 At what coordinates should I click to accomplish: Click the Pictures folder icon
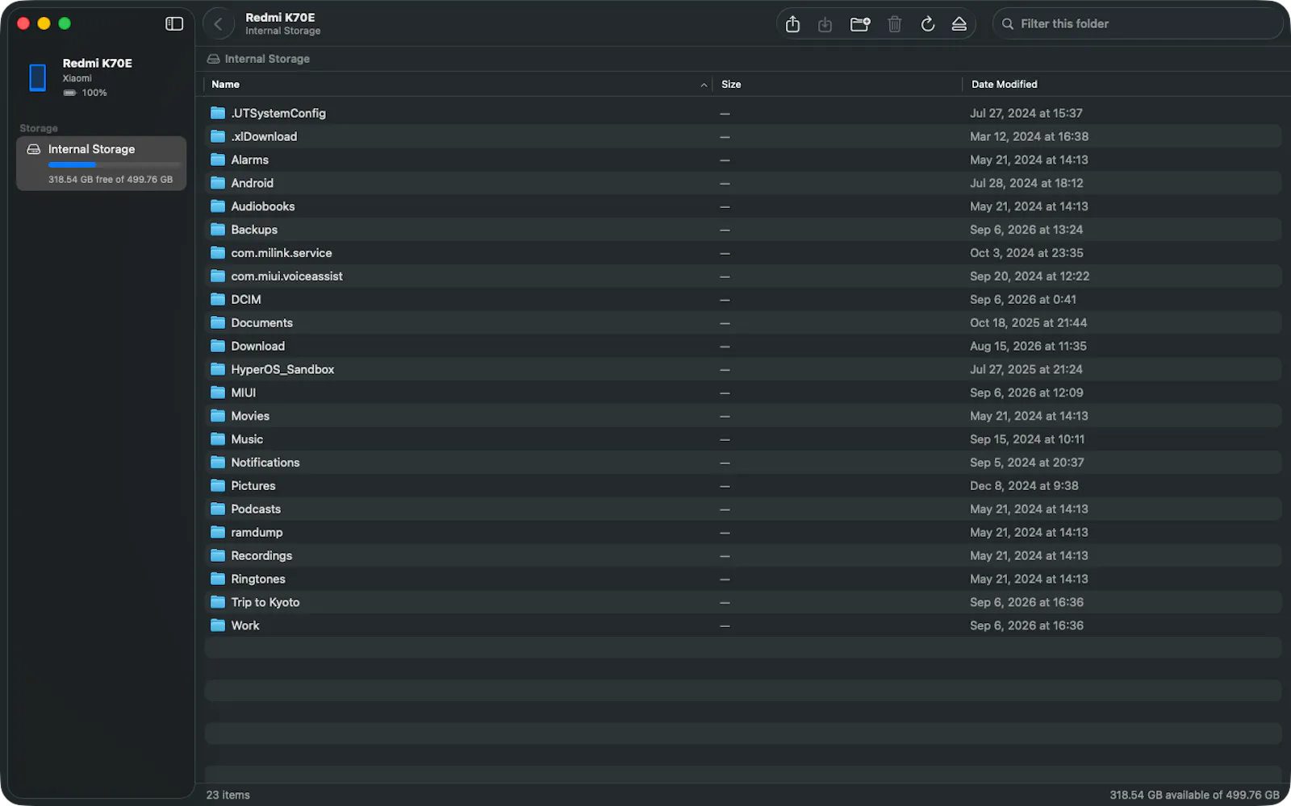tap(218, 485)
